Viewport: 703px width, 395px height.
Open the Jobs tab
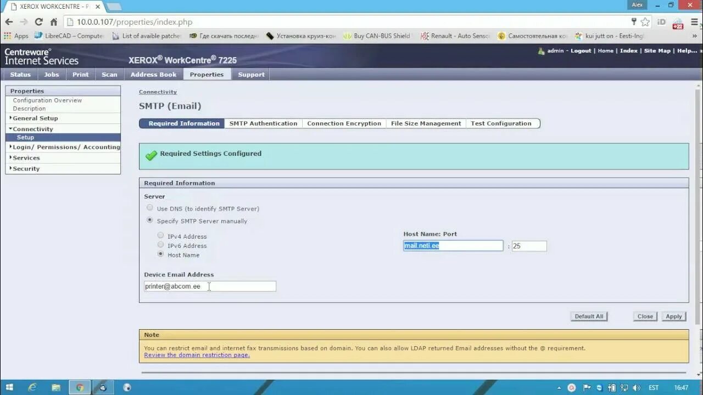point(52,75)
